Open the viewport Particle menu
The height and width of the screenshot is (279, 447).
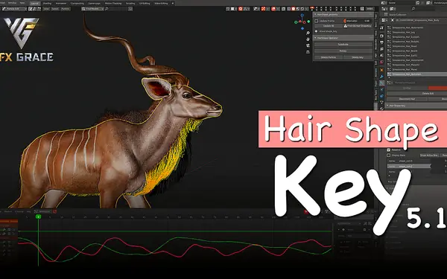(x=66, y=9)
